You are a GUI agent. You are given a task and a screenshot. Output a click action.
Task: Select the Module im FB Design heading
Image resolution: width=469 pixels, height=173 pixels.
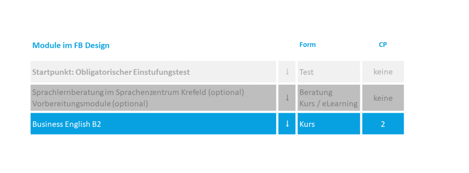[71, 46]
